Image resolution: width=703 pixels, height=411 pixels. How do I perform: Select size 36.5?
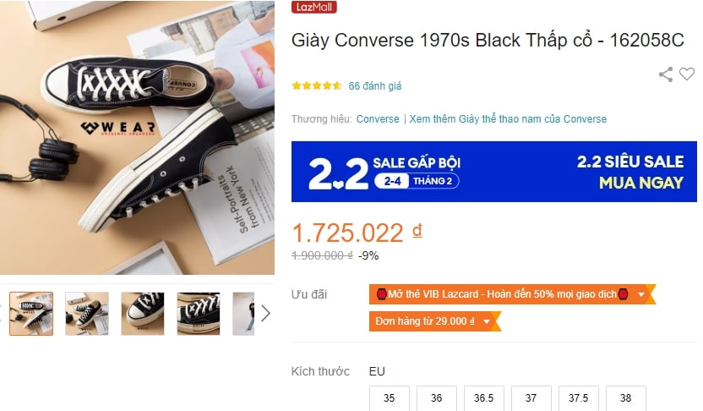484,398
